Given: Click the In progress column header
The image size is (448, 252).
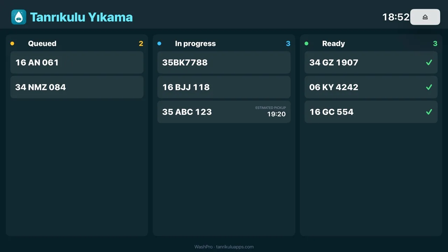Looking at the screenshot, I should pos(195,44).
